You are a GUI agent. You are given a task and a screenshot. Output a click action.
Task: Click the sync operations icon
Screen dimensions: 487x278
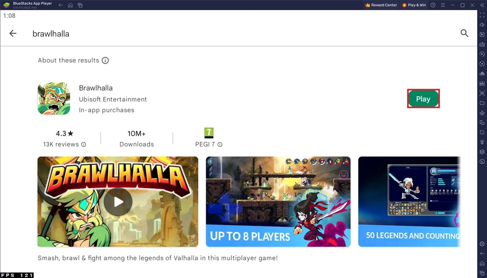482,64
